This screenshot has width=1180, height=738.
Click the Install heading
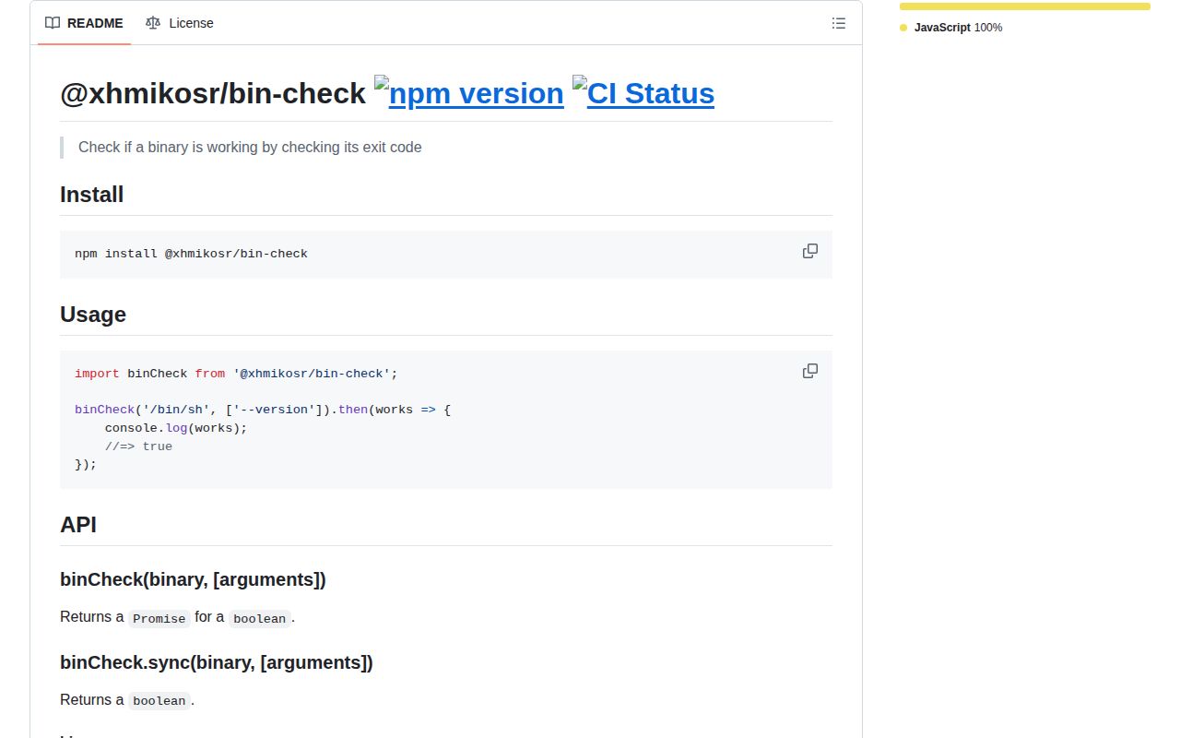click(92, 195)
